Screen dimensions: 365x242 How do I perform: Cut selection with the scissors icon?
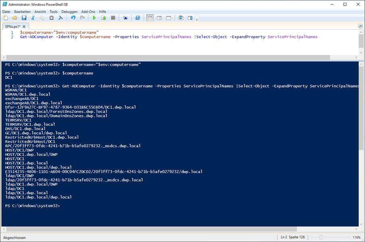33,18
